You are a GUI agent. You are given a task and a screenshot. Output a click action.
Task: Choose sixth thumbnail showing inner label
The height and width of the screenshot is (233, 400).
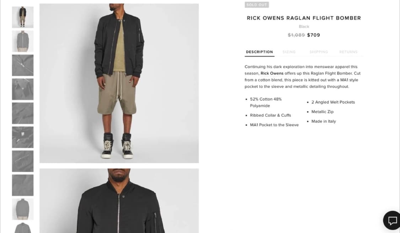pos(23,137)
